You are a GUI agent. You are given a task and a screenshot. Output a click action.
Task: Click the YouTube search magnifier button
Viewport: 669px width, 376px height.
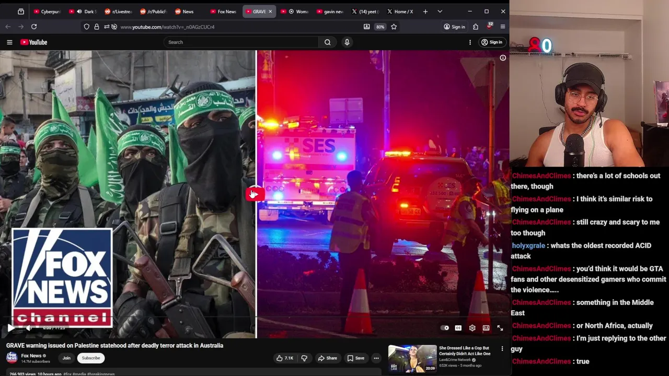point(327,42)
